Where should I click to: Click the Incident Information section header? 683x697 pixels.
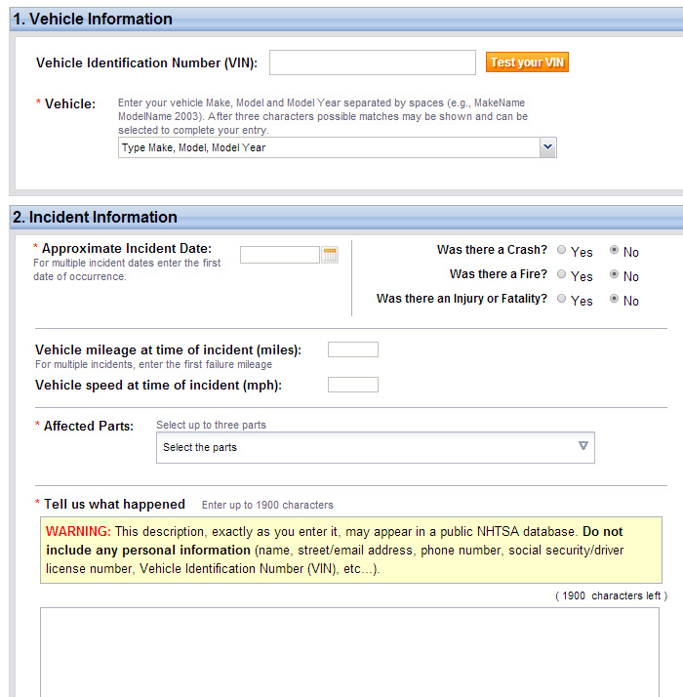tap(96, 217)
